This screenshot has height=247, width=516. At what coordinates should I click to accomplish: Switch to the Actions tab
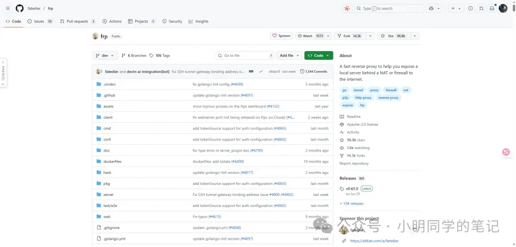pyautogui.click(x=112, y=21)
